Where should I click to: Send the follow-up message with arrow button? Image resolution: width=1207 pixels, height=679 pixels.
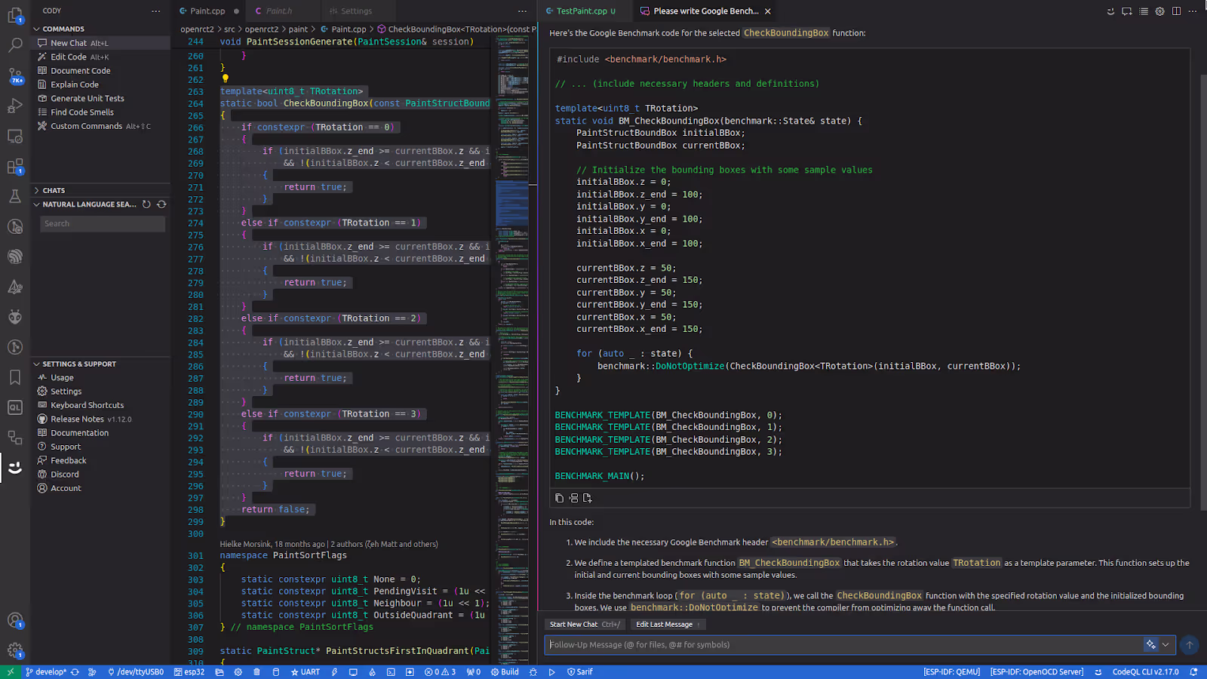click(x=1190, y=644)
